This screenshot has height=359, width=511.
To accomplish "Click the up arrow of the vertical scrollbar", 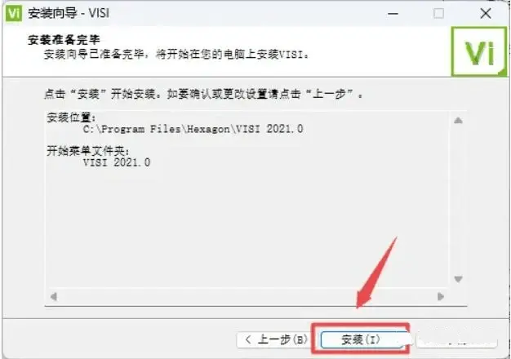I will pyautogui.click(x=458, y=121).
